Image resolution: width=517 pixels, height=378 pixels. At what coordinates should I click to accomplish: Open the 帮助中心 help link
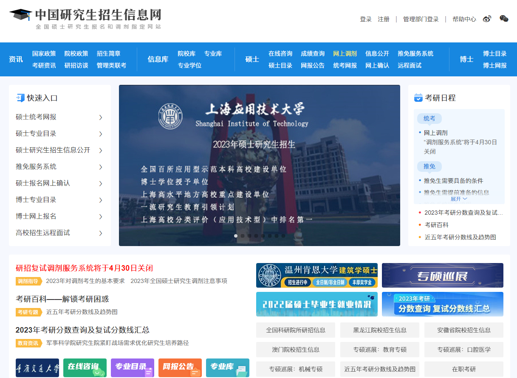(464, 19)
